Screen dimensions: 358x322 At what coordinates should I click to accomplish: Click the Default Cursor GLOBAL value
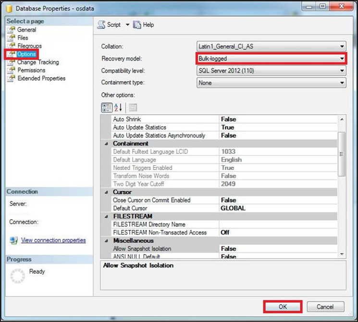tap(233, 208)
